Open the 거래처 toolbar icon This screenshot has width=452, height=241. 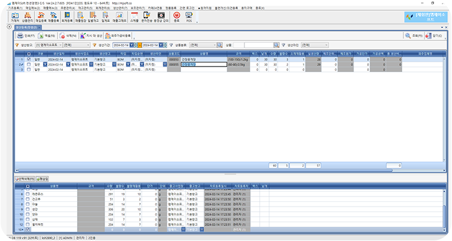[x=15, y=17]
